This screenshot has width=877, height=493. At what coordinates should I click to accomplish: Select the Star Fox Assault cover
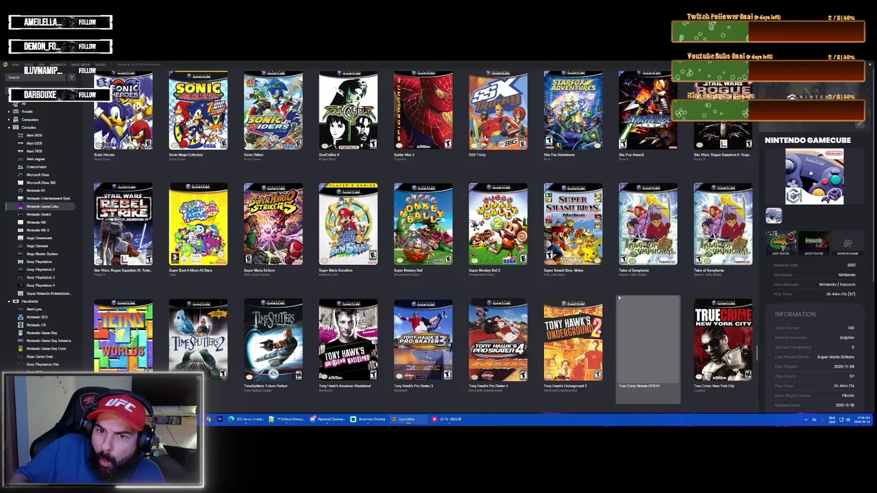[647, 110]
